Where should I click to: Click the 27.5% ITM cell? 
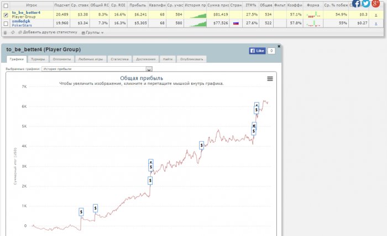click(252, 14)
